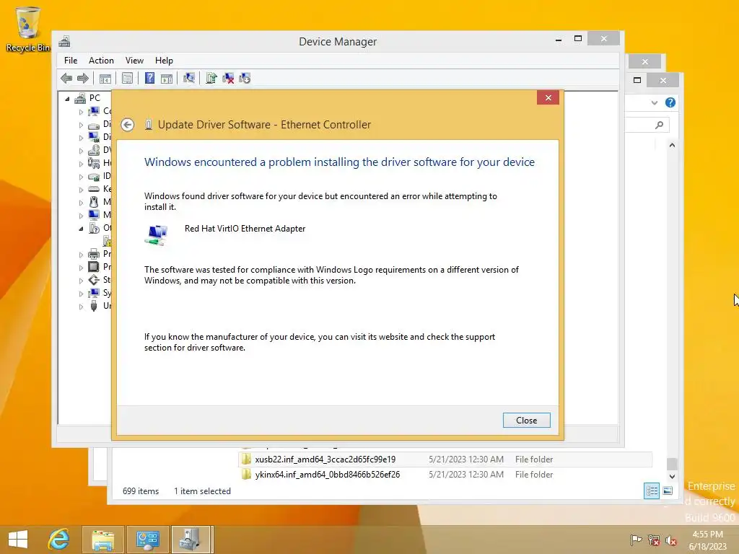Viewport: 739px width, 554px height.
Task: Click Scan for hardware changes toolbar icon
Action: coord(189,78)
